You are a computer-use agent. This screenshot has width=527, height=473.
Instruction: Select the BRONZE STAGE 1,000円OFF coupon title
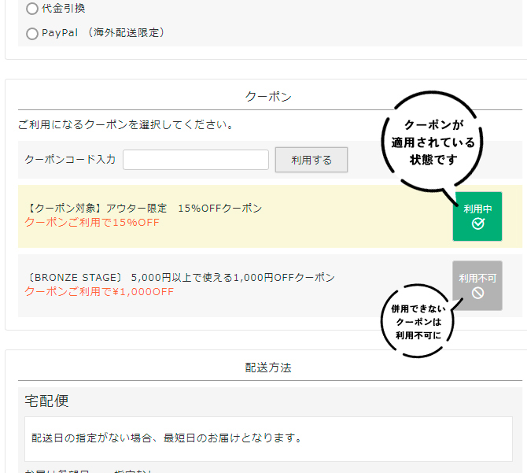[180, 278]
